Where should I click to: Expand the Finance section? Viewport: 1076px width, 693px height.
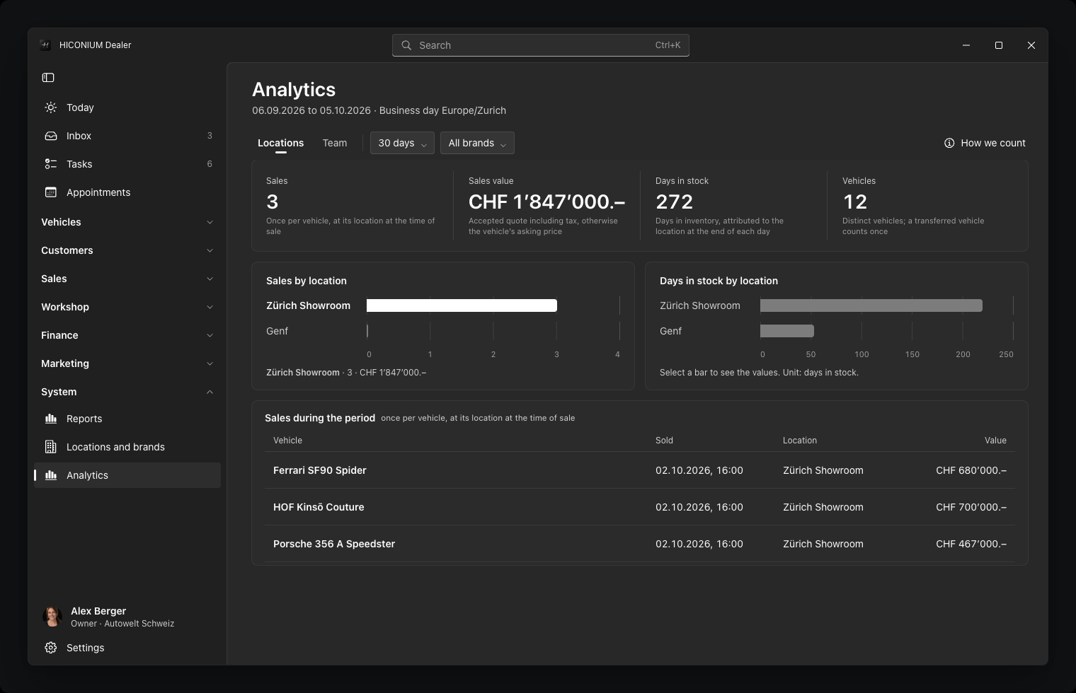coord(127,335)
